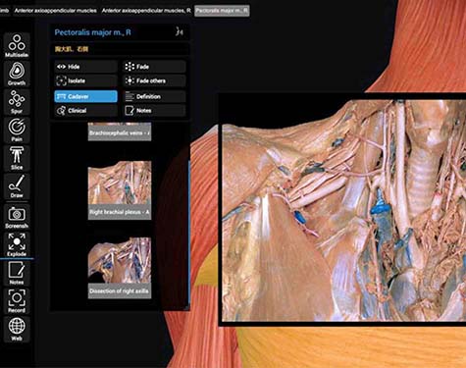466x368 pixels.
Task: Open Dissection of right axilla thumbnail
Action: click(120, 268)
